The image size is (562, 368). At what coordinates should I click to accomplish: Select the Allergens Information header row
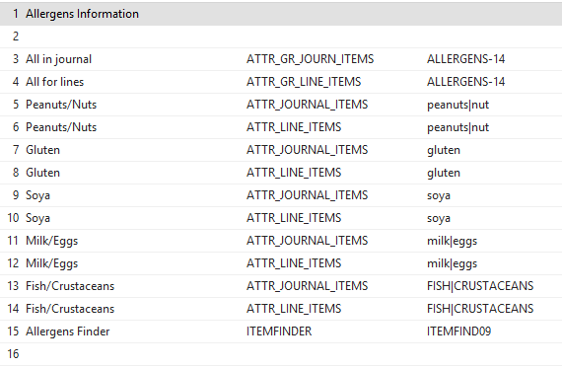[281, 14]
